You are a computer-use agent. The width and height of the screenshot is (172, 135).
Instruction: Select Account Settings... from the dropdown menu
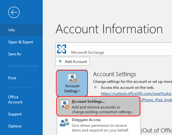click(98, 106)
